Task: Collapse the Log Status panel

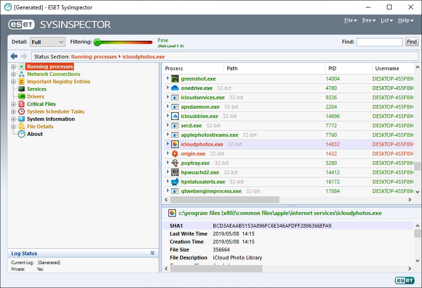Action: [x=153, y=253]
